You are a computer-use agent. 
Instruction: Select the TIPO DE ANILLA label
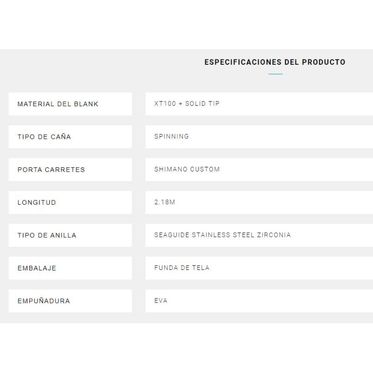click(47, 235)
